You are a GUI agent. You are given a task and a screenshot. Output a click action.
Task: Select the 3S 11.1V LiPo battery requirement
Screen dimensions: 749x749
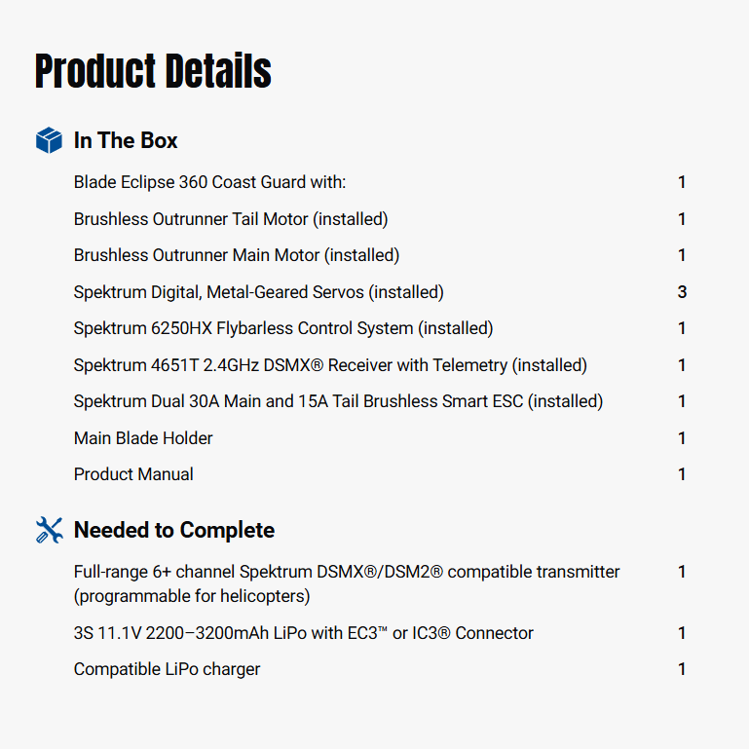[303, 633]
